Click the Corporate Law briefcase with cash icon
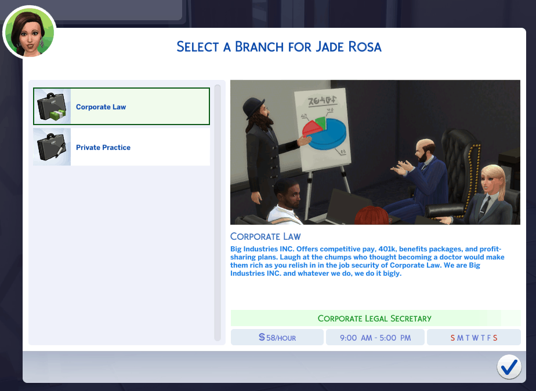Viewport: 536px width, 391px height. coord(53,107)
